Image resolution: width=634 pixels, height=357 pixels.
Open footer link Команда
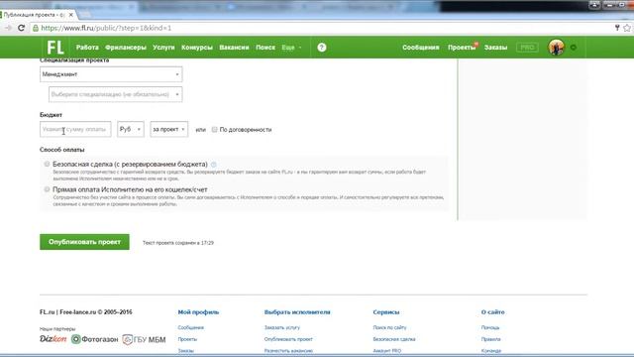pos(491,351)
